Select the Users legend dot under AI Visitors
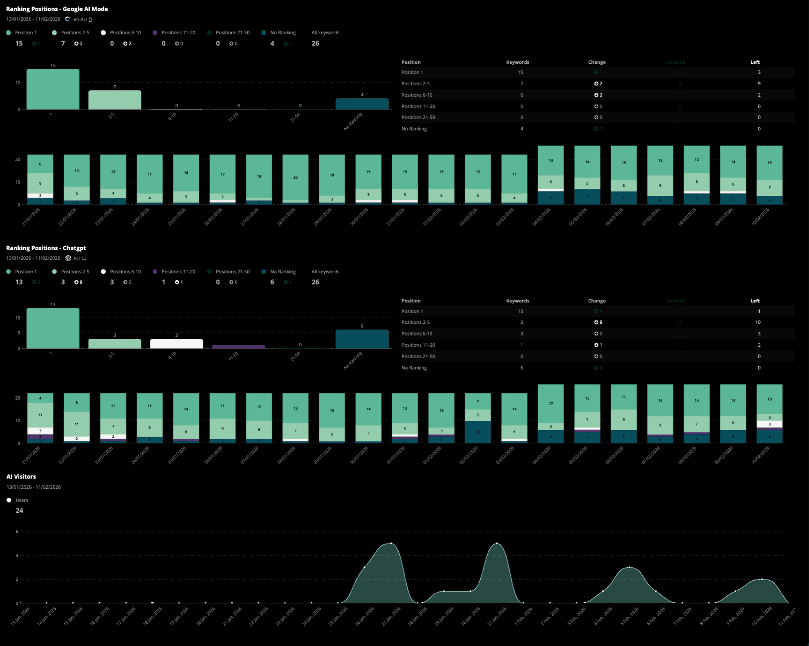The image size is (809, 646). (9, 500)
